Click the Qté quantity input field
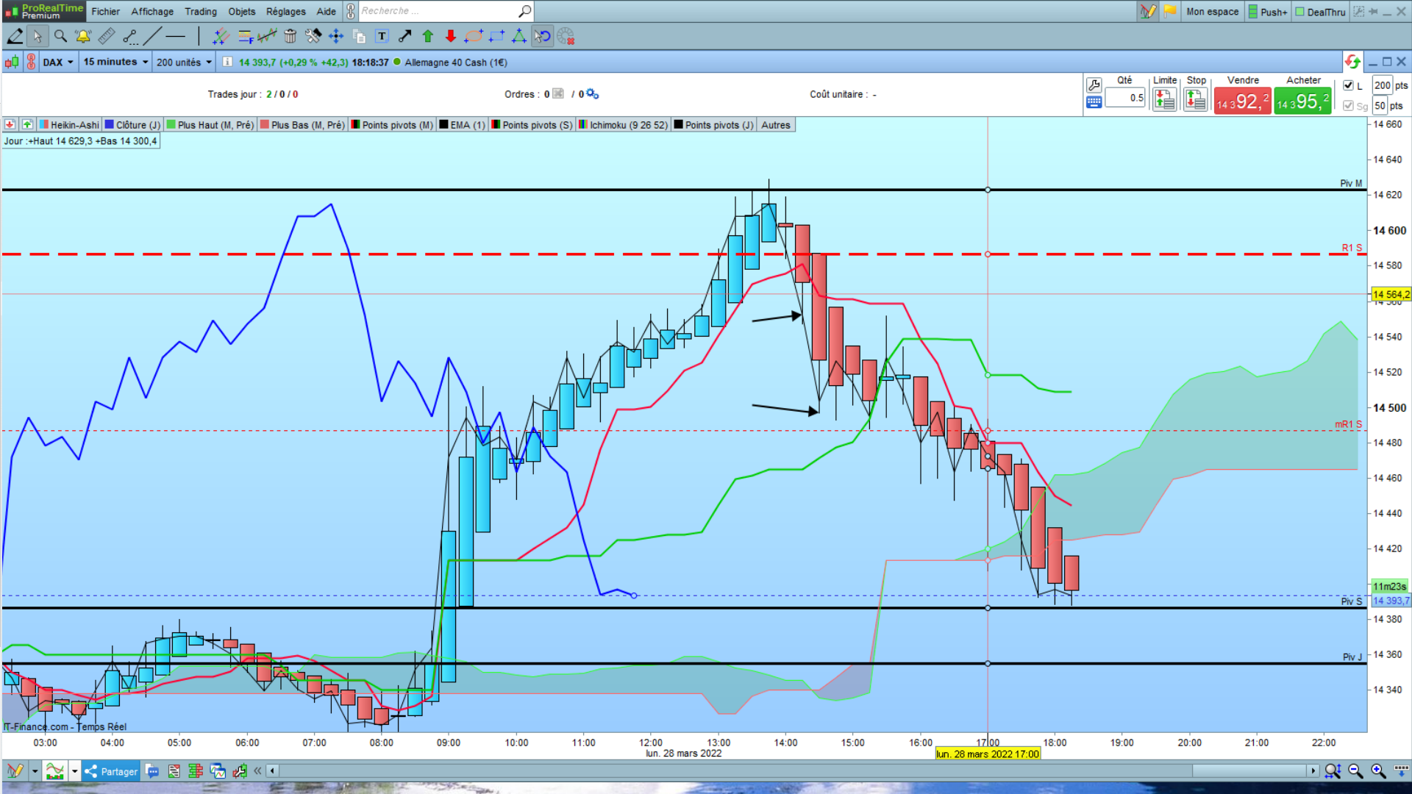 [1125, 98]
